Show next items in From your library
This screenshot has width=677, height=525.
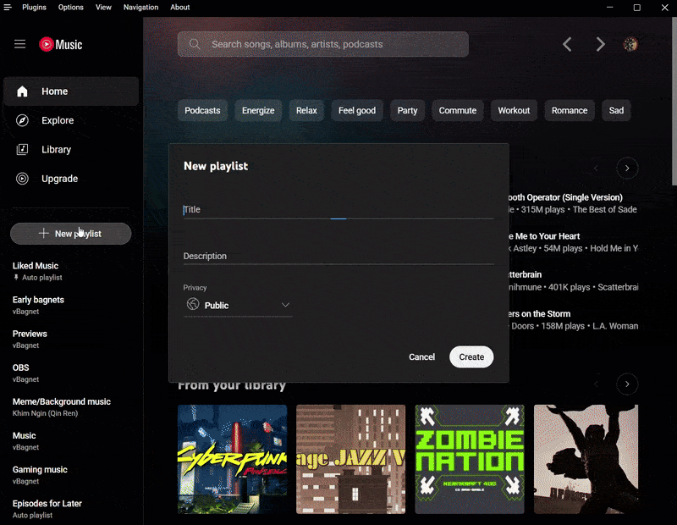click(x=627, y=384)
